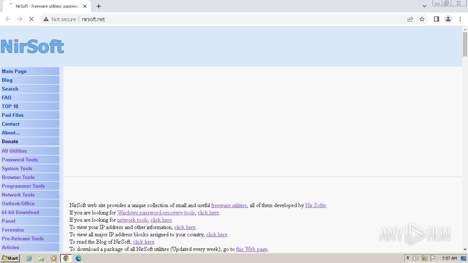Click scrollbar down arrow
468x263 pixels.
click(465, 249)
